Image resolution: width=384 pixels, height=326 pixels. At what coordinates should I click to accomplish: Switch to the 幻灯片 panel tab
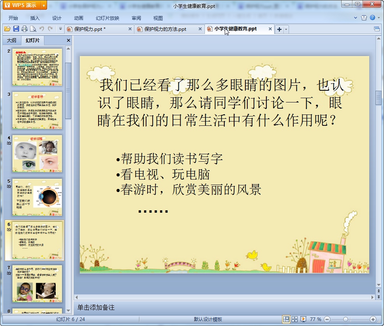(x=33, y=41)
